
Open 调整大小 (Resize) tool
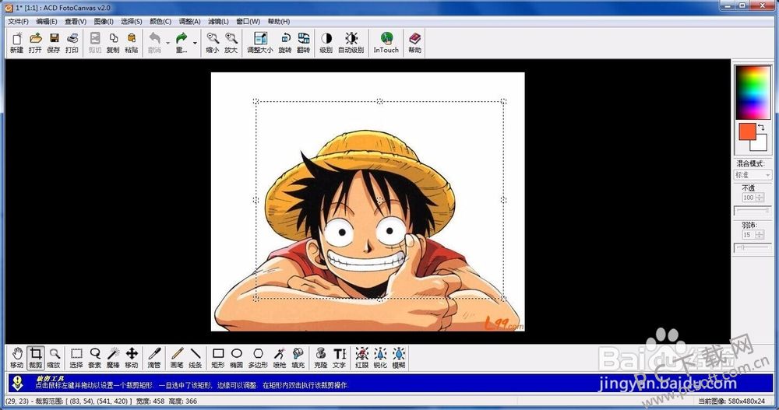pyautogui.click(x=260, y=42)
